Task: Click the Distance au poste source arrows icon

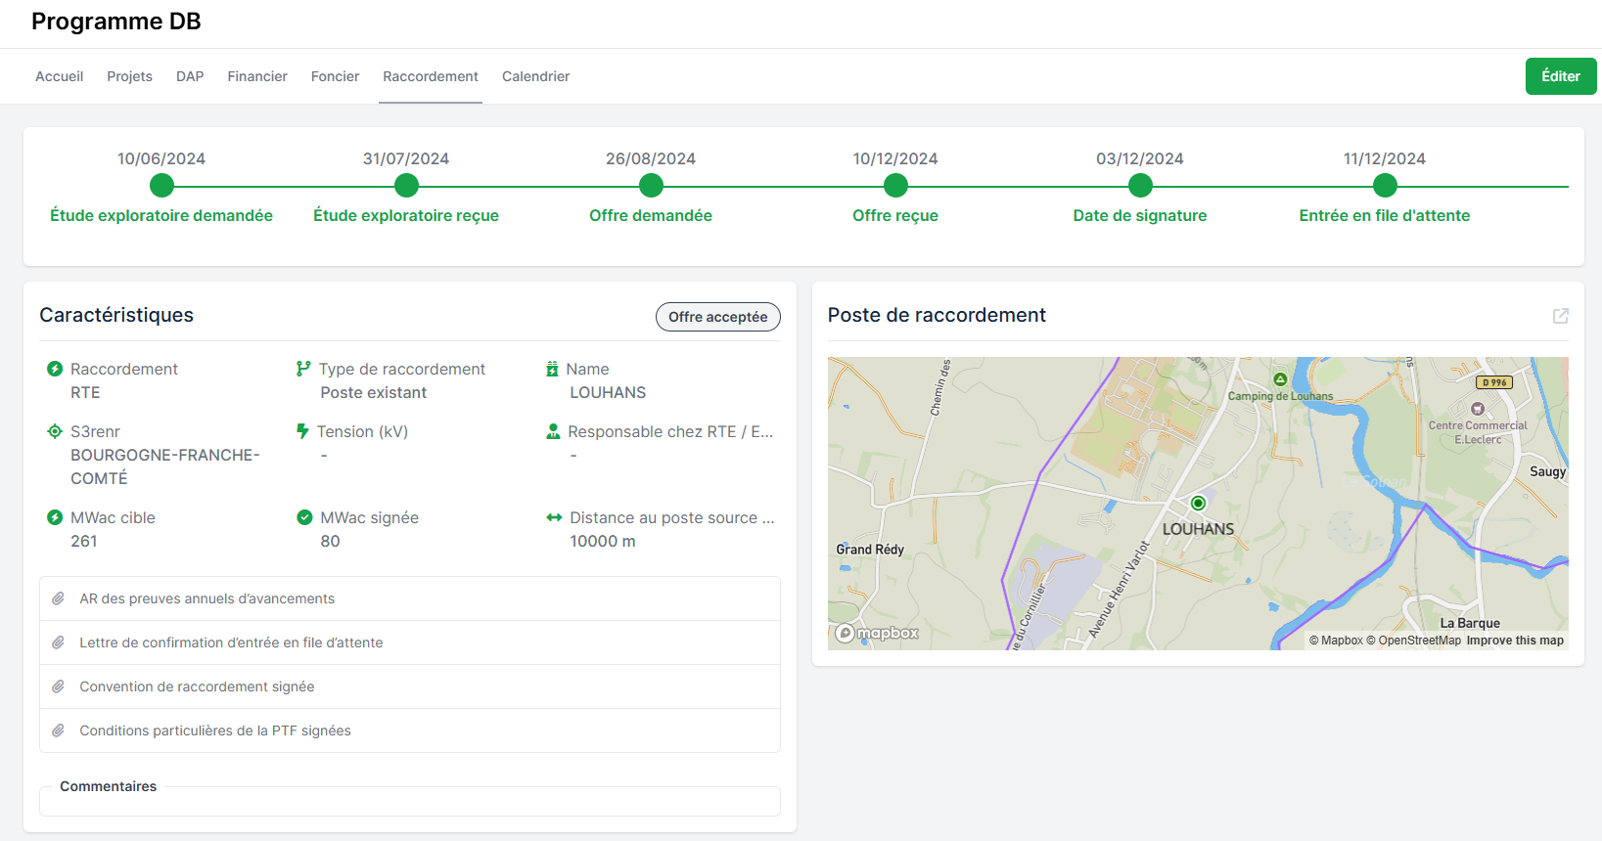Action: pyautogui.click(x=554, y=517)
